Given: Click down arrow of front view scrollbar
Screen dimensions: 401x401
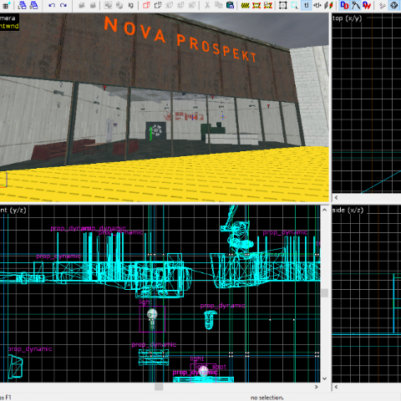Looking at the screenshot, I should 324,378.
